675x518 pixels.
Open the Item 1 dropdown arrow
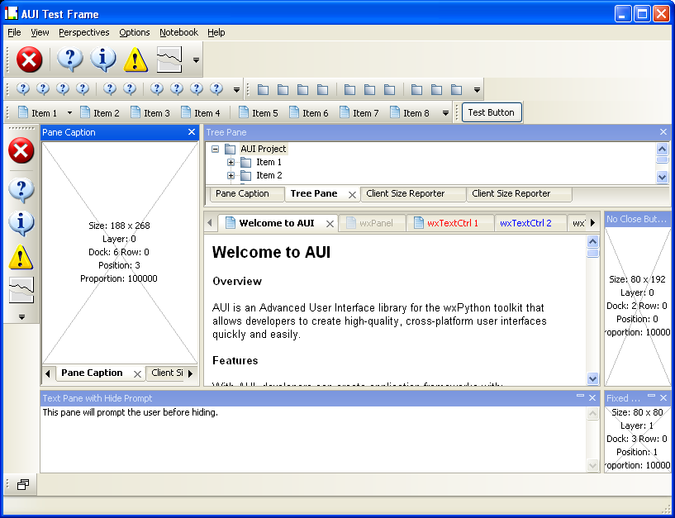point(69,113)
